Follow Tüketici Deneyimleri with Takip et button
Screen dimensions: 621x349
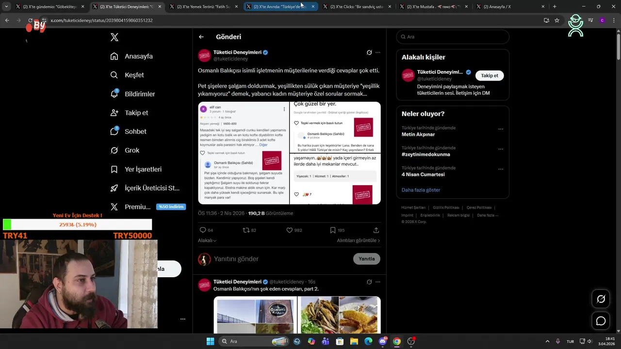coord(490,76)
